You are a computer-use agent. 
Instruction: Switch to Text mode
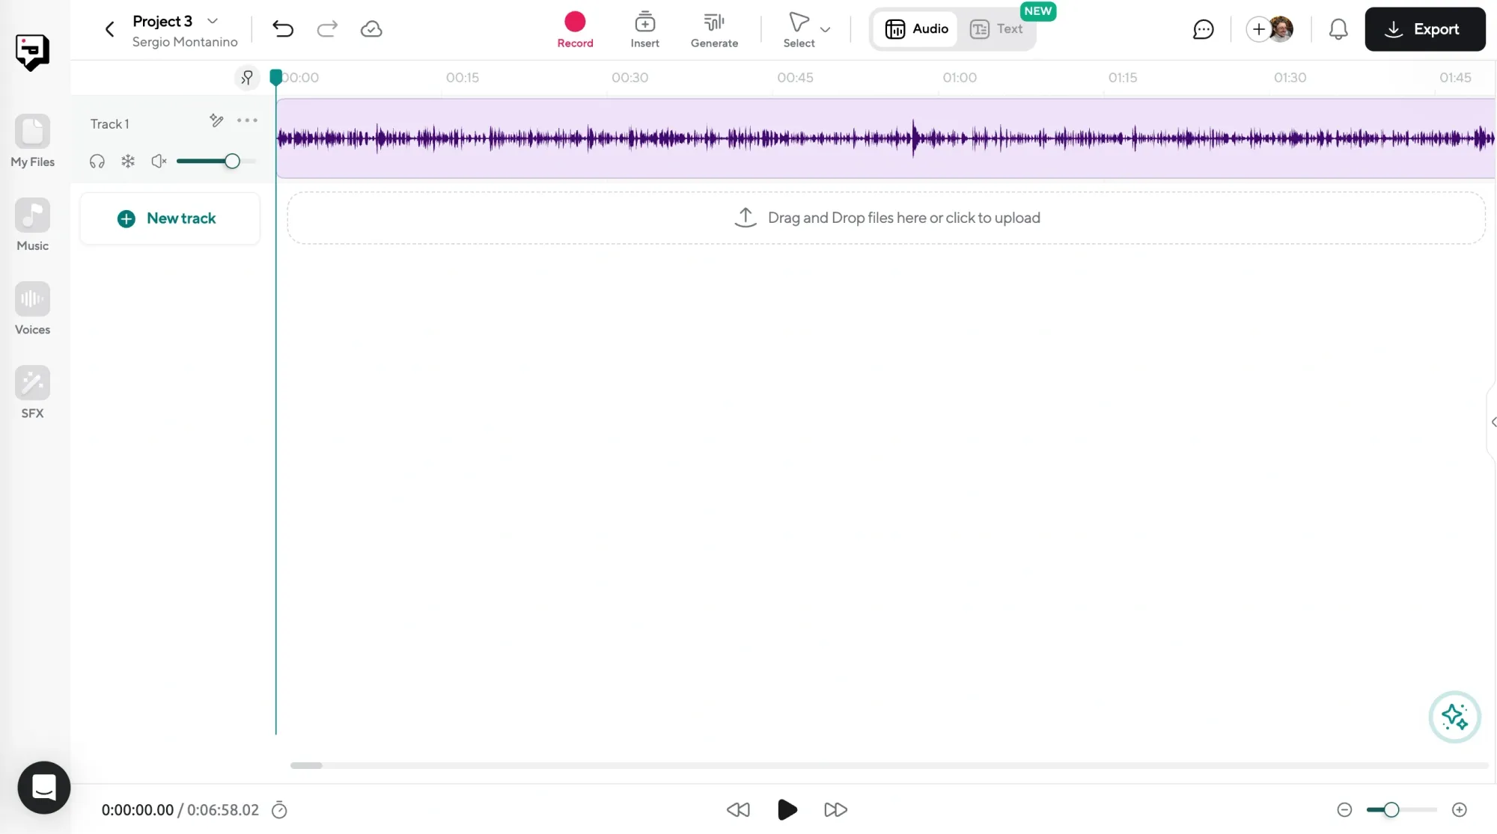pos(996,28)
